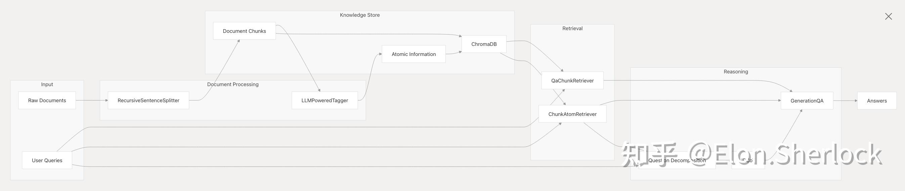The image size is (905, 191).
Task: Click the Document Chunks node
Action: click(x=244, y=31)
